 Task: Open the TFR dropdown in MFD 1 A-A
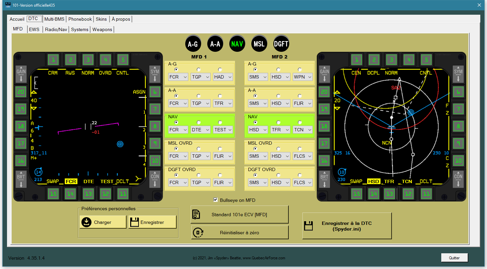pyautogui.click(x=223, y=103)
